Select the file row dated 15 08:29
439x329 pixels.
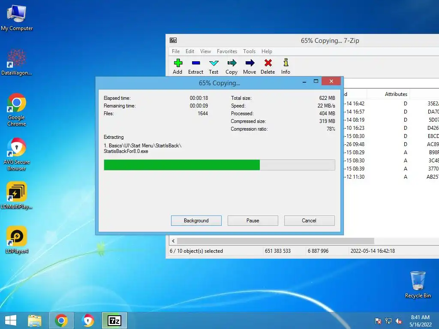[391, 153]
